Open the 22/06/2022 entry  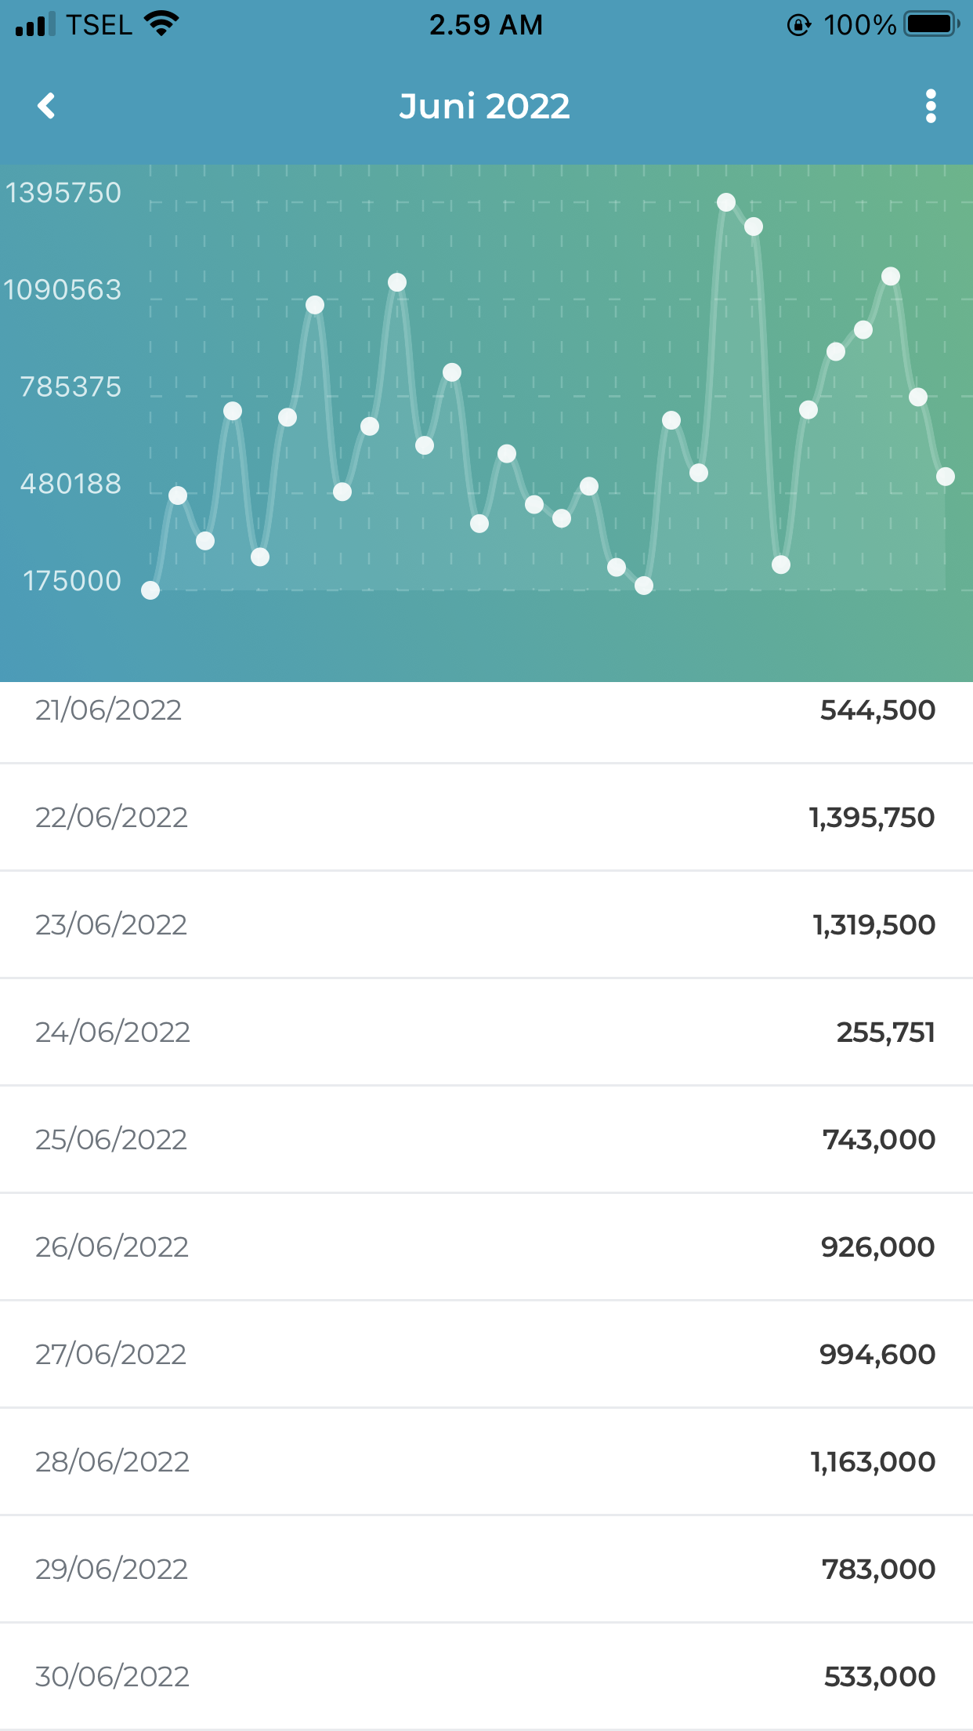point(486,817)
